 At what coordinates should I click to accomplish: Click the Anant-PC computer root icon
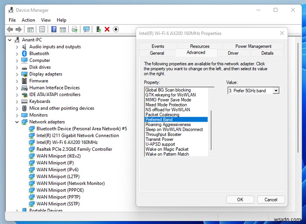pyautogui.click(x=17, y=40)
